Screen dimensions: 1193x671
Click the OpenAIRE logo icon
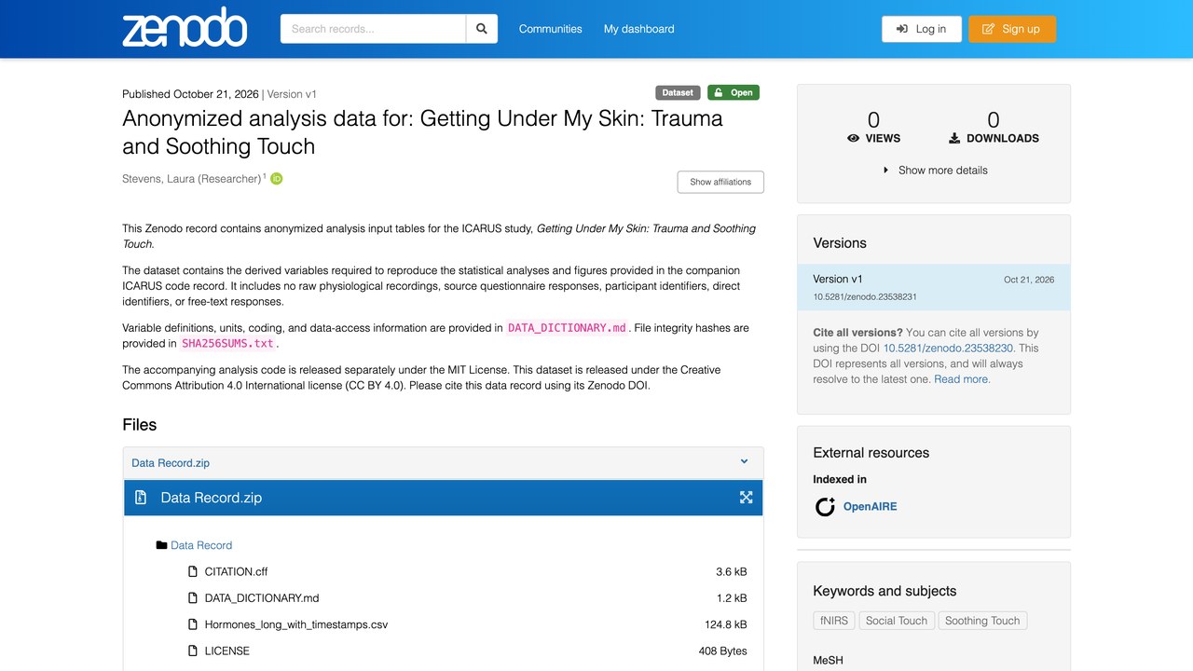(825, 507)
